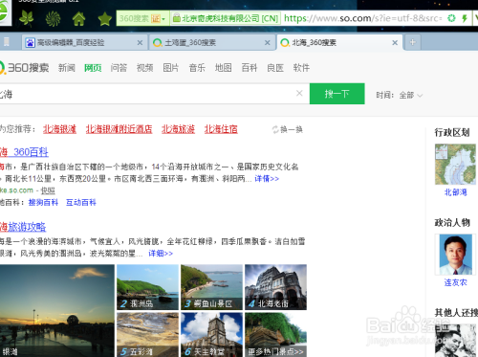Open the 良医 search category
The width and height of the screenshot is (478, 357).
point(275,68)
